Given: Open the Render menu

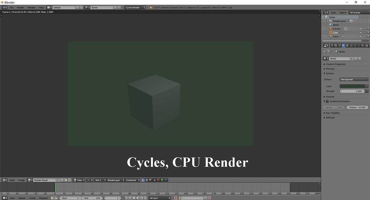Looking at the screenshot, I should click(x=20, y=8).
